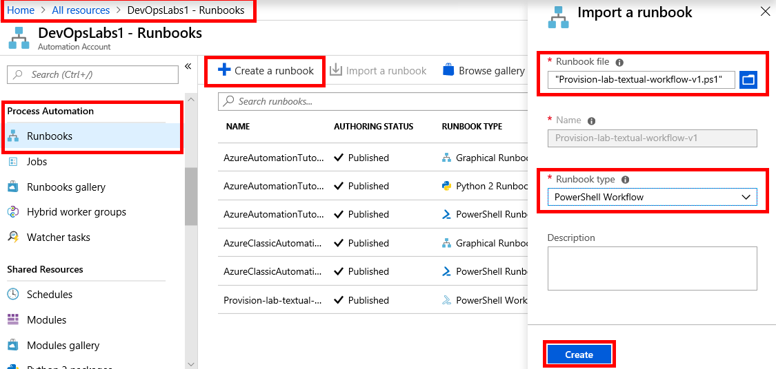Click the Python 2 Runbook type icon
The image size is (776, 369).
pyautogui.click(x=446, y=187)
